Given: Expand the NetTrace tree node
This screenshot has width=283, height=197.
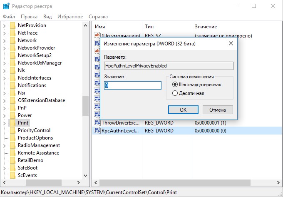Looking at the screenshot, I should 5,33.
